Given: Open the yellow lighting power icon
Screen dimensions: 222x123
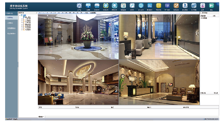Looking at the screenshot, I should pyautogui.click(x=106, y=6).
